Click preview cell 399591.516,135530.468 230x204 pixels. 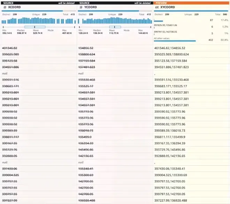tap(171, 80)
